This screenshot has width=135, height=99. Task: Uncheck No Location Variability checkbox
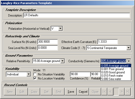[x=35, y=78]
